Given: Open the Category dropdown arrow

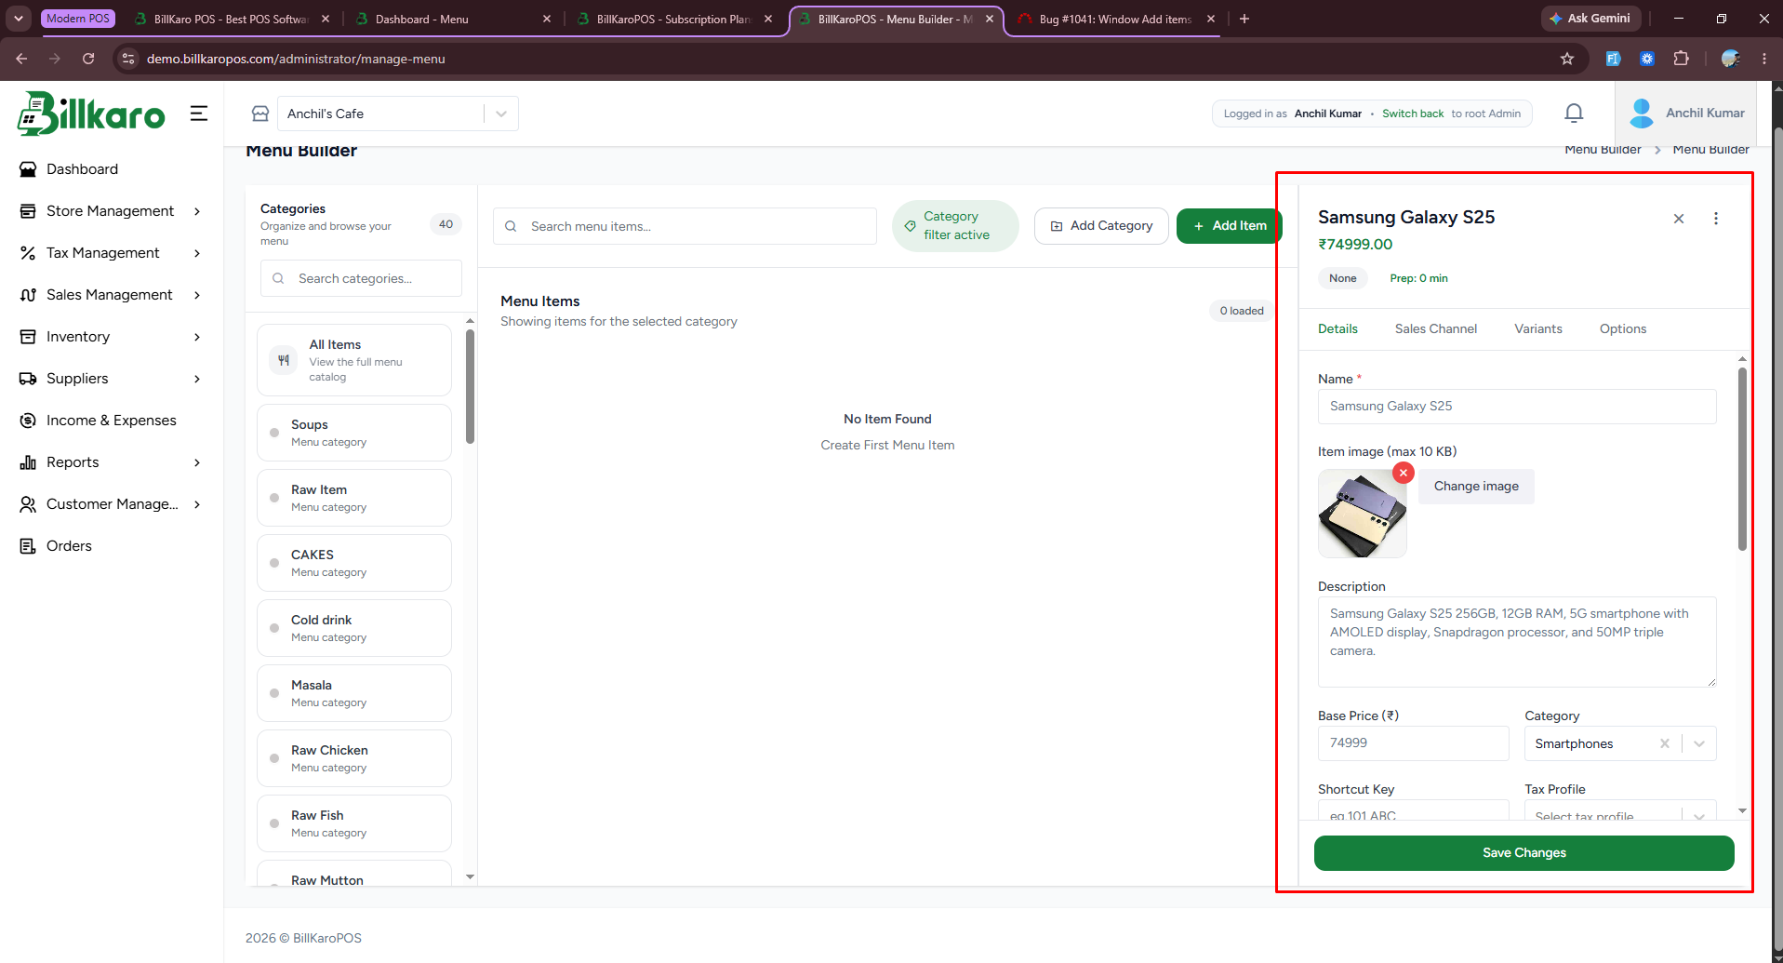Looking at the screenshot, I should (1699, 743).
